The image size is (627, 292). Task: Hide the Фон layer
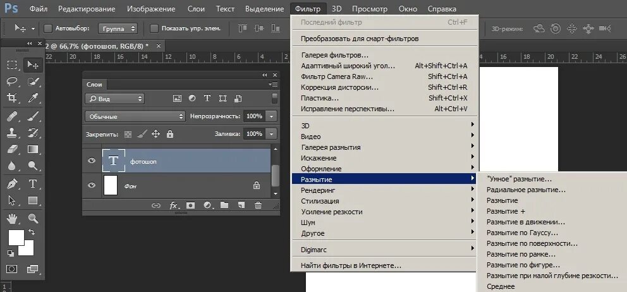[x=92, y=185]
